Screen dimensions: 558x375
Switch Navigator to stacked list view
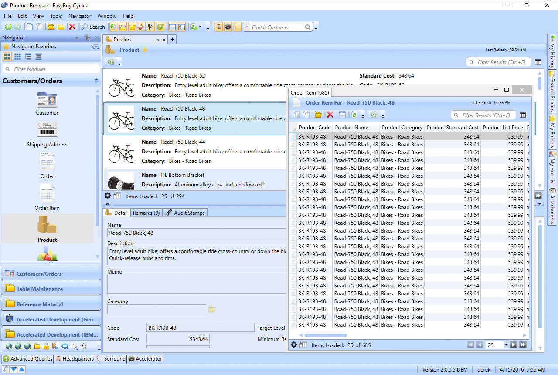[x=38, y=57]
